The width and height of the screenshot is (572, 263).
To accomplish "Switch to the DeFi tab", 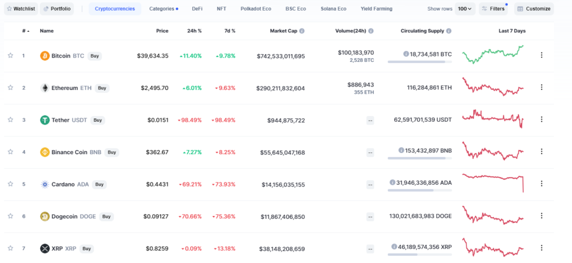I will pos(197,9).
